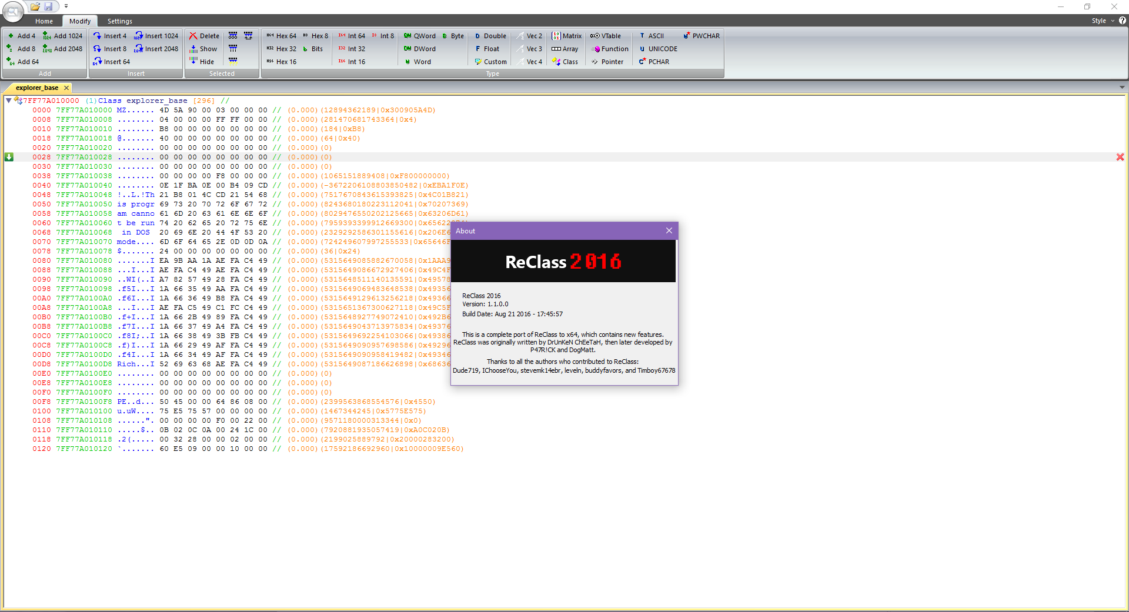Click Add 8 bytes
The height and width of the screenshot is (612, 1129).
[x=21, y=49]
